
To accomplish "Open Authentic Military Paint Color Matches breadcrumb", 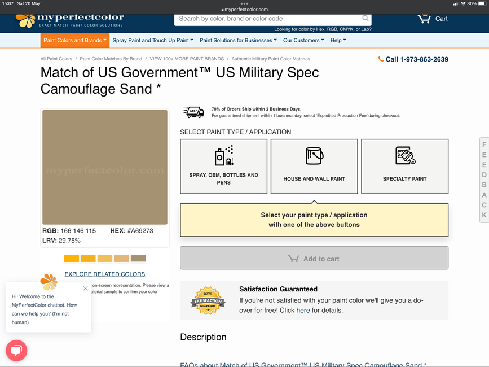I will 271,59.
